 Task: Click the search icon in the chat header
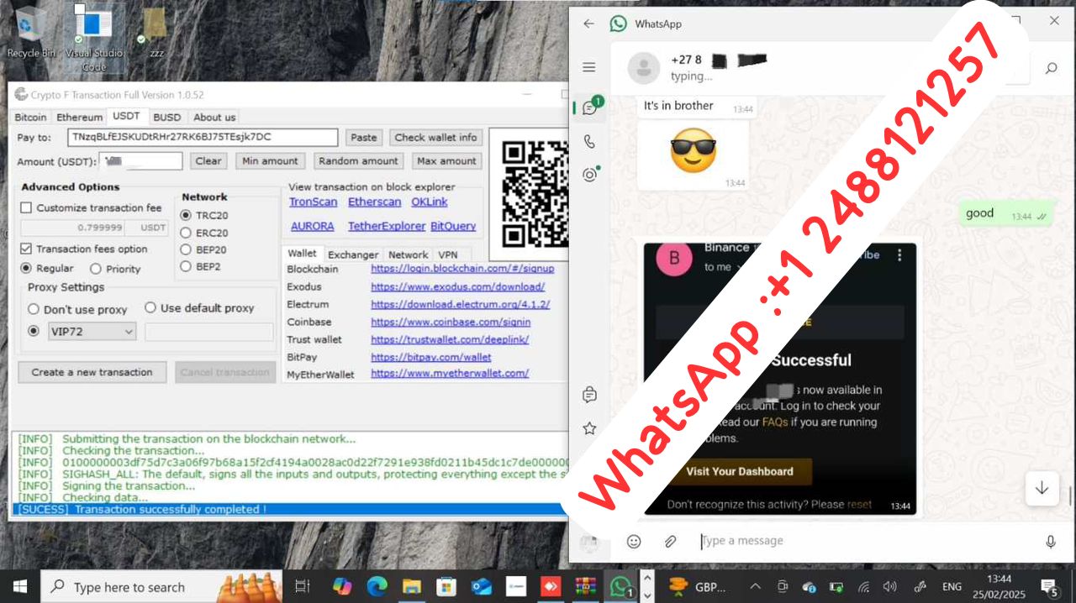click(1051, 68)
